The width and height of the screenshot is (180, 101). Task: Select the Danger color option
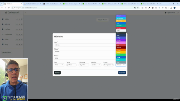pyautogui.click(x=121, y=28)
